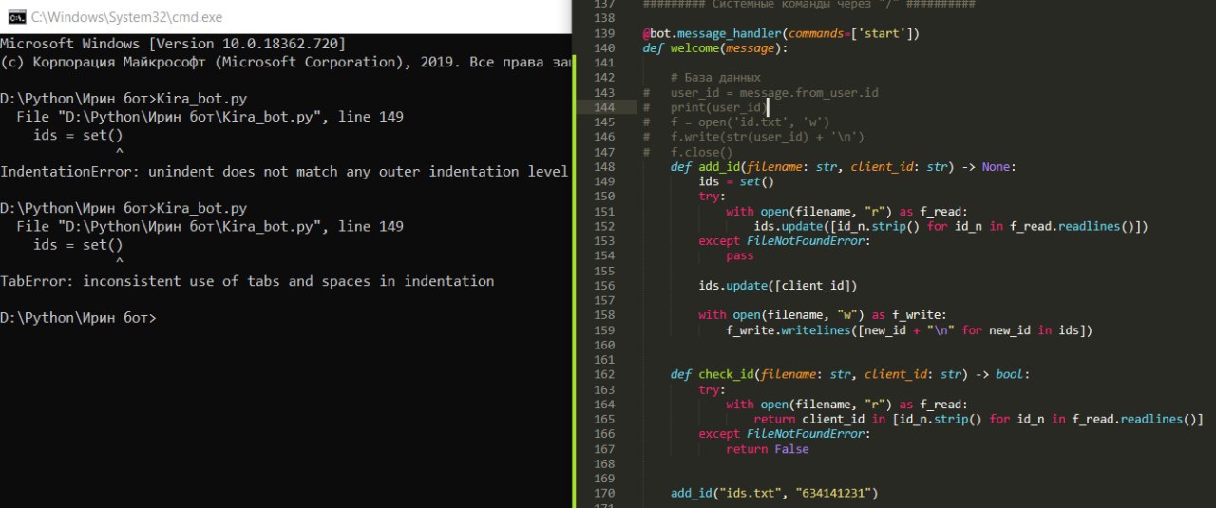This screenshot has width=1216, height=508.
Task: Click line number 148 in editor gutter
Action: click(x=603, y=167)
